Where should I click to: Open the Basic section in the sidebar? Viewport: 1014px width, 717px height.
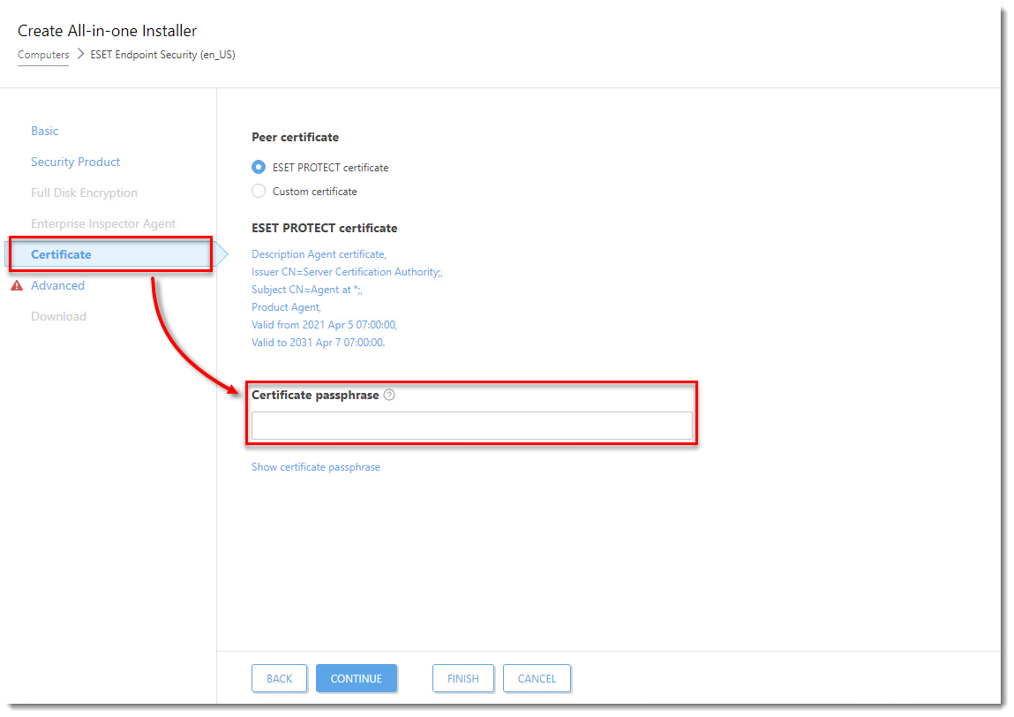45,131
